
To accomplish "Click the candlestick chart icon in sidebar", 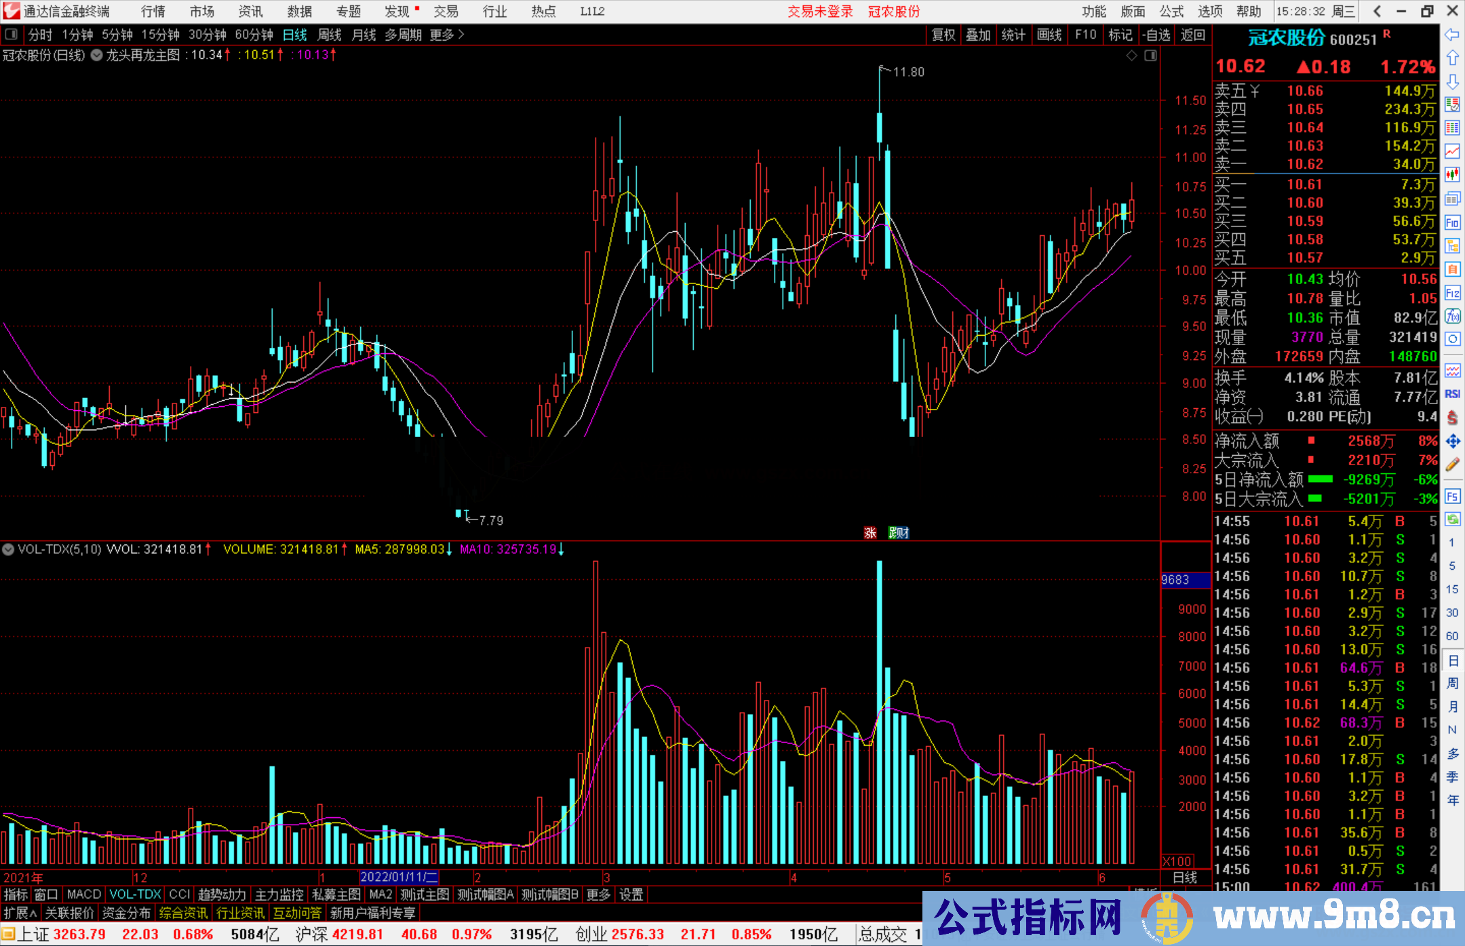I will [x=1452, y=175].
